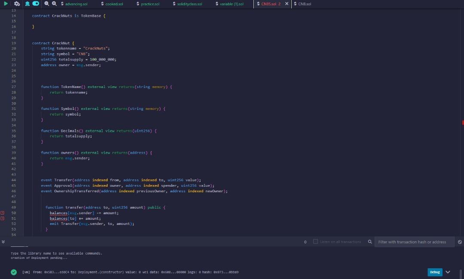Click the error marker on line 51
This screenshot has width=464, height=279.
[x=3, y=218]
